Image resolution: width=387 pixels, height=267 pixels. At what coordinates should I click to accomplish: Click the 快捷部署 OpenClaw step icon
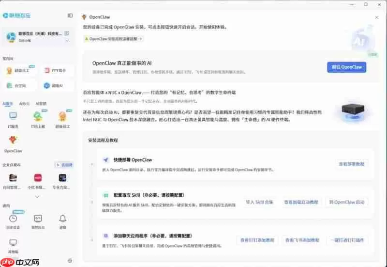coord(106,160)
